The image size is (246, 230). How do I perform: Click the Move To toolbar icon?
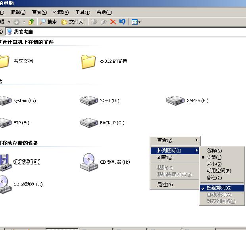point(94,22)
